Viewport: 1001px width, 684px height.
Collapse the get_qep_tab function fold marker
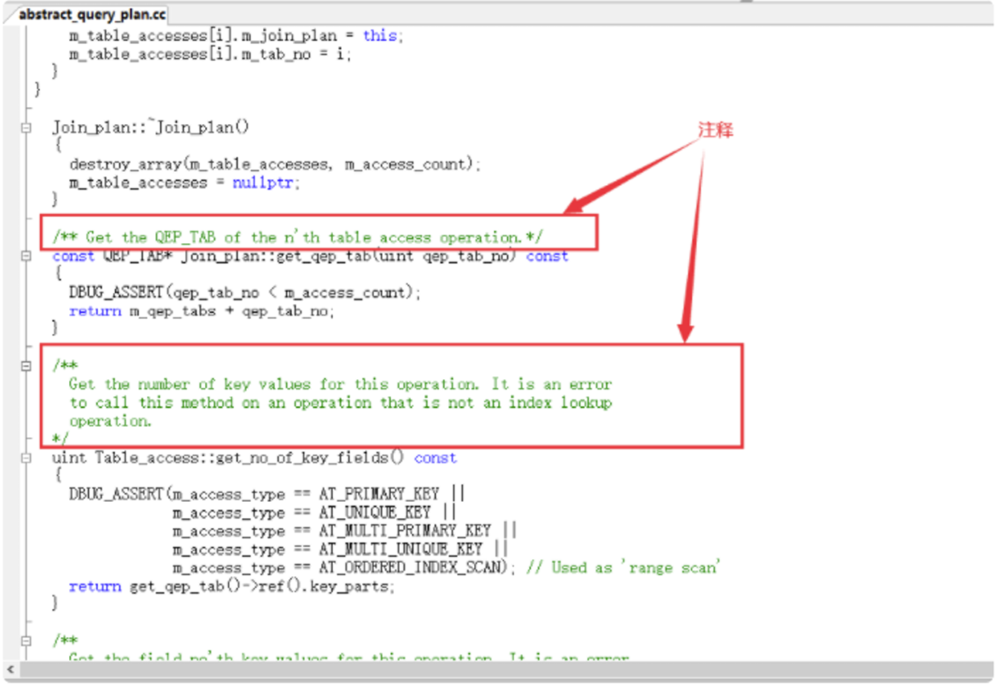click(x=26, y=256)
